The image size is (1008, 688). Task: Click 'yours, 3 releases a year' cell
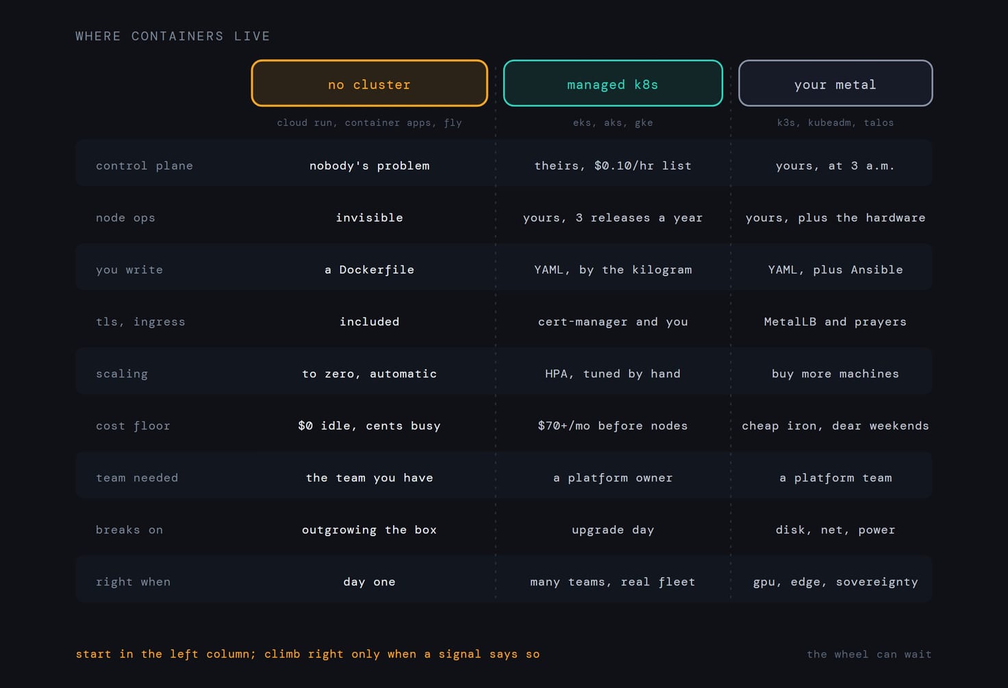[613, 217]
